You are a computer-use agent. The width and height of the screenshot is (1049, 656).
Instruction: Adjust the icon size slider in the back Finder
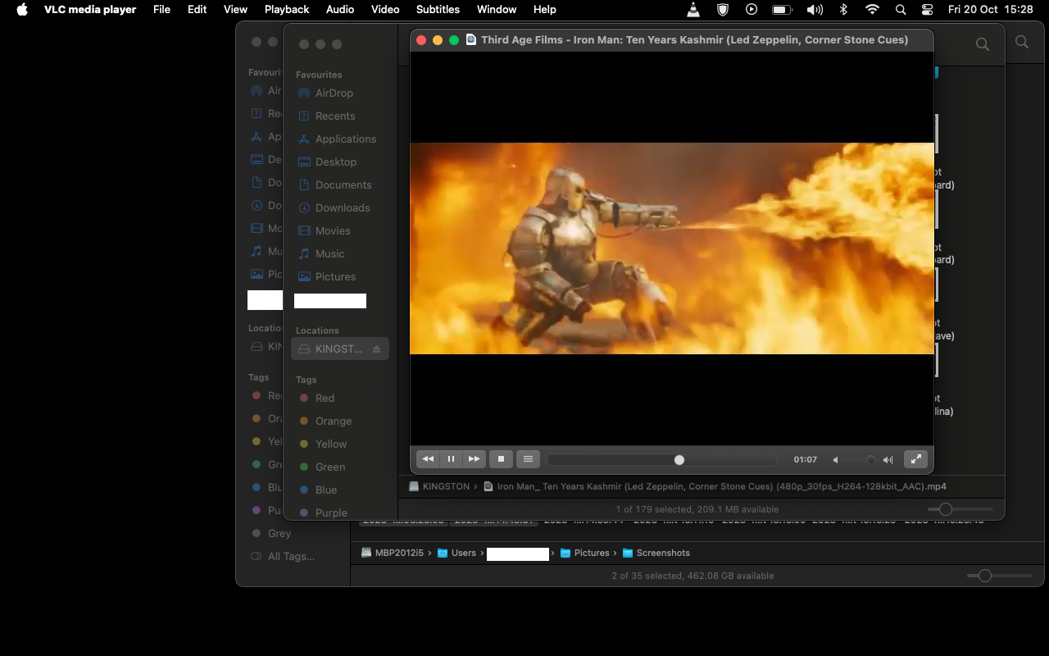1000,576
